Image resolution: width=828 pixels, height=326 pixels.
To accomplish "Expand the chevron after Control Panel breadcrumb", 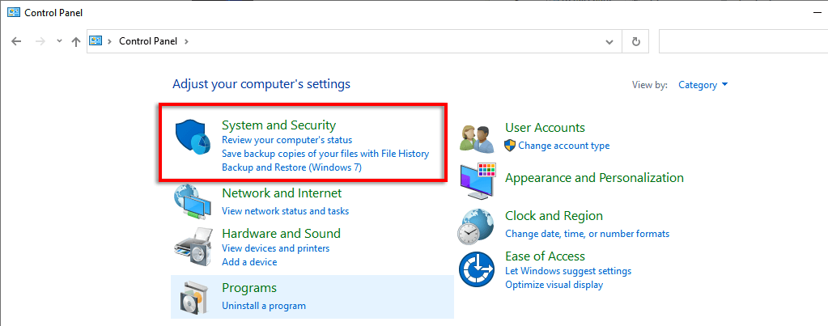I will pos(186,41).
